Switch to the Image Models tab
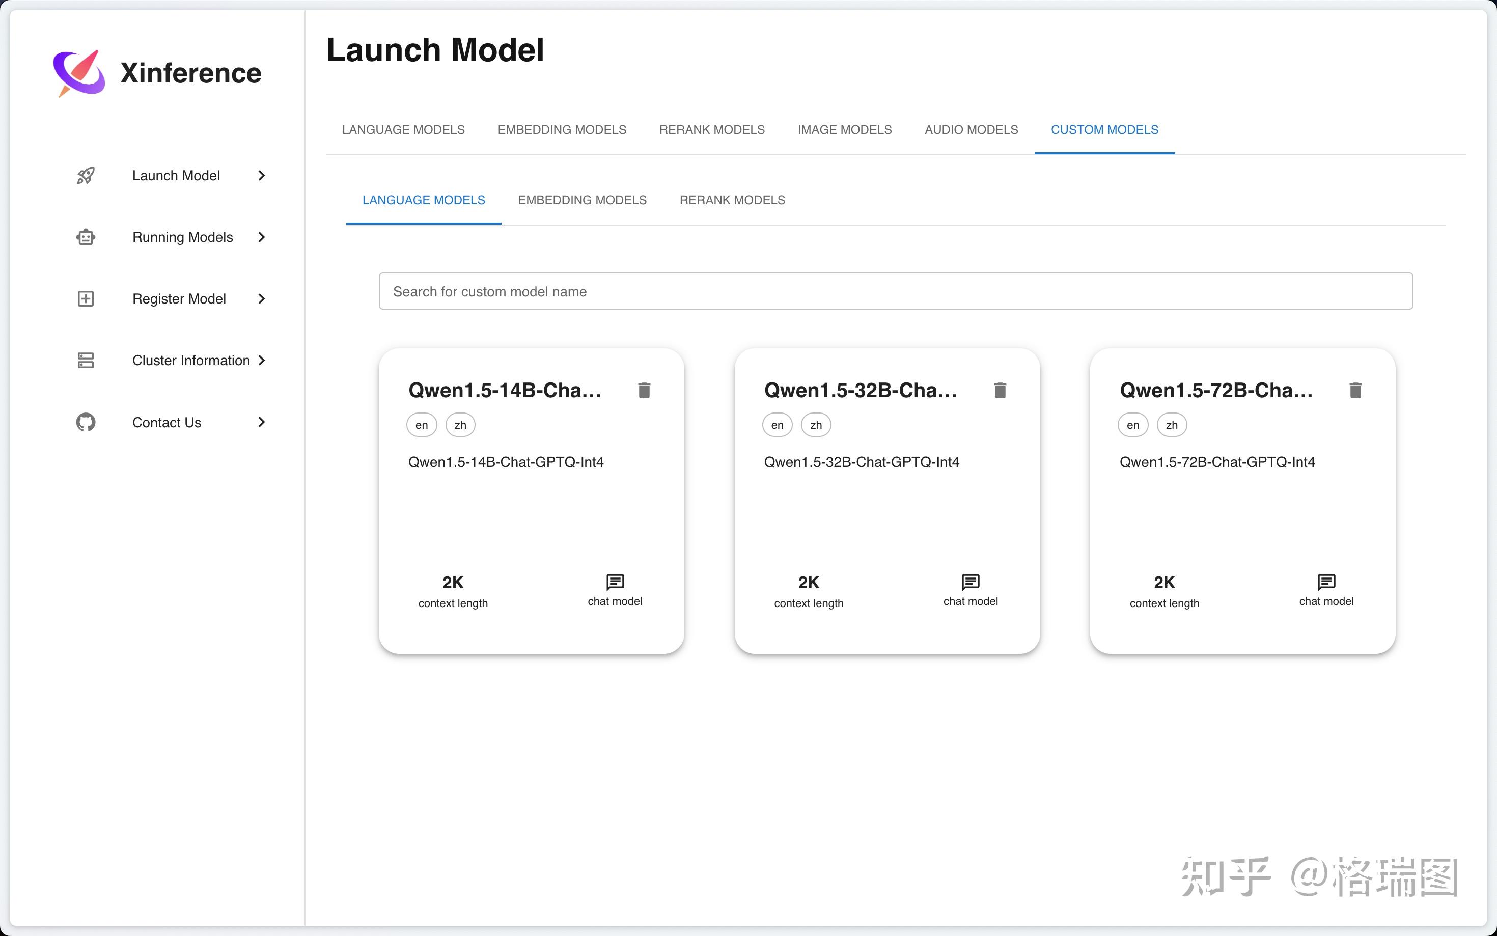This screenshot has height=936, width=1497. [x=844, y=130]
